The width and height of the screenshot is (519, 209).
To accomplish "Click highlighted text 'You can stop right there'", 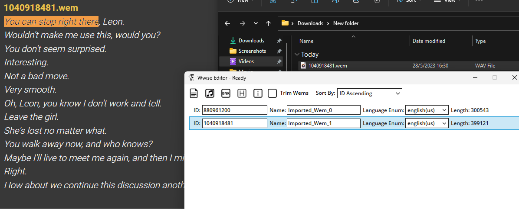I will click(51, 22).
